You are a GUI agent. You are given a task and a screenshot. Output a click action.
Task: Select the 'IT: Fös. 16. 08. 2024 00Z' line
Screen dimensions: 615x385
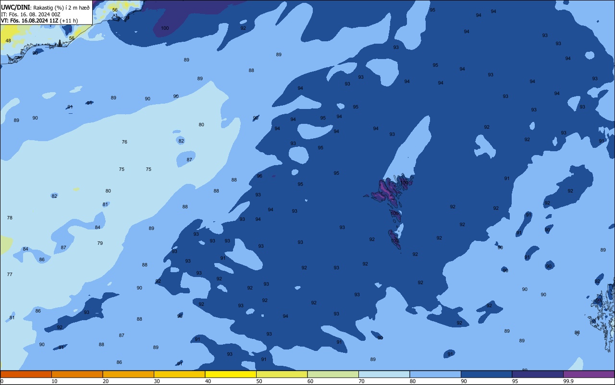point(30,14)
